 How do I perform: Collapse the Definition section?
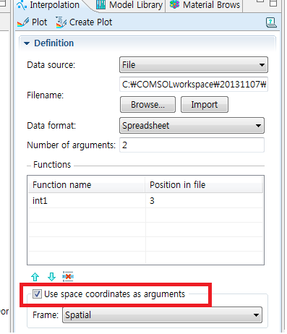coord(27,43)
